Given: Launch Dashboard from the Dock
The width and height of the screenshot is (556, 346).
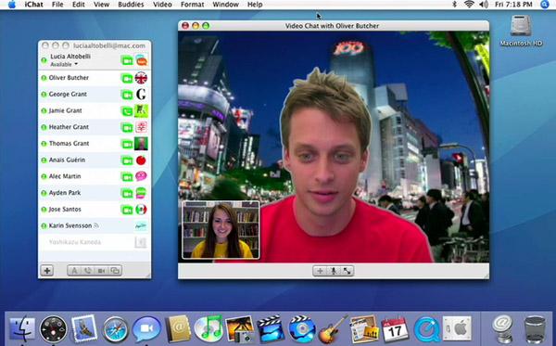Looking at the screenshot, I should [x=53, y=329].
